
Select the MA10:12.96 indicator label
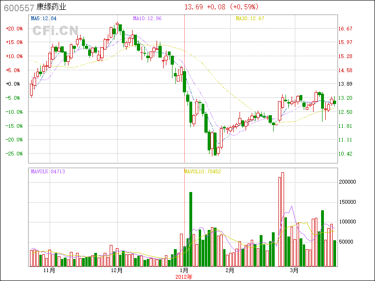pyautogui.click(x=147, y=18)
